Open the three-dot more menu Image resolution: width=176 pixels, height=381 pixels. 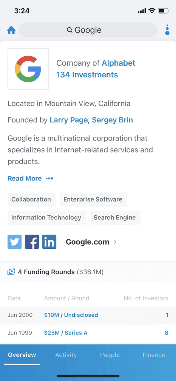(167, 30)
